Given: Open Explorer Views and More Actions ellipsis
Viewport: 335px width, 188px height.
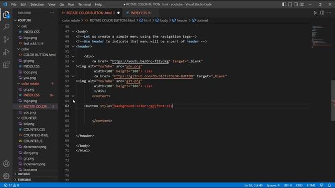Looking at the screenshot, I should 52,13.
